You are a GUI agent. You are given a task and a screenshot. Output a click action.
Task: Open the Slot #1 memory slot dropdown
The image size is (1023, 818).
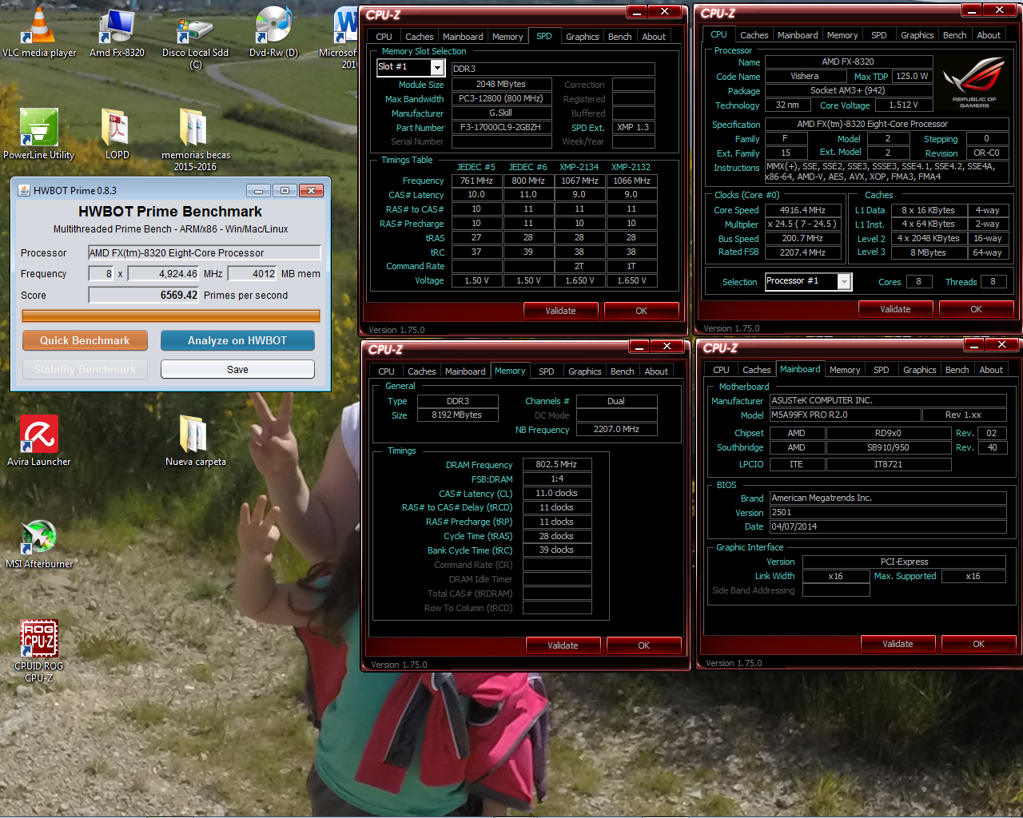(437, 67)
